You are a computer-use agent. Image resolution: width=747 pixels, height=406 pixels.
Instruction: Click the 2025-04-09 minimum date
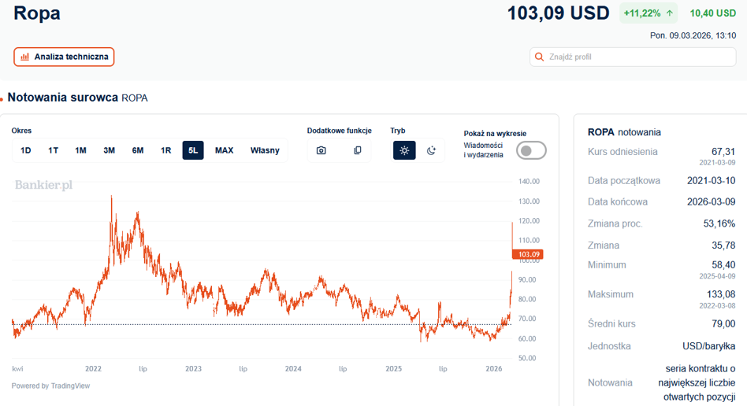(x=717, y=276)
